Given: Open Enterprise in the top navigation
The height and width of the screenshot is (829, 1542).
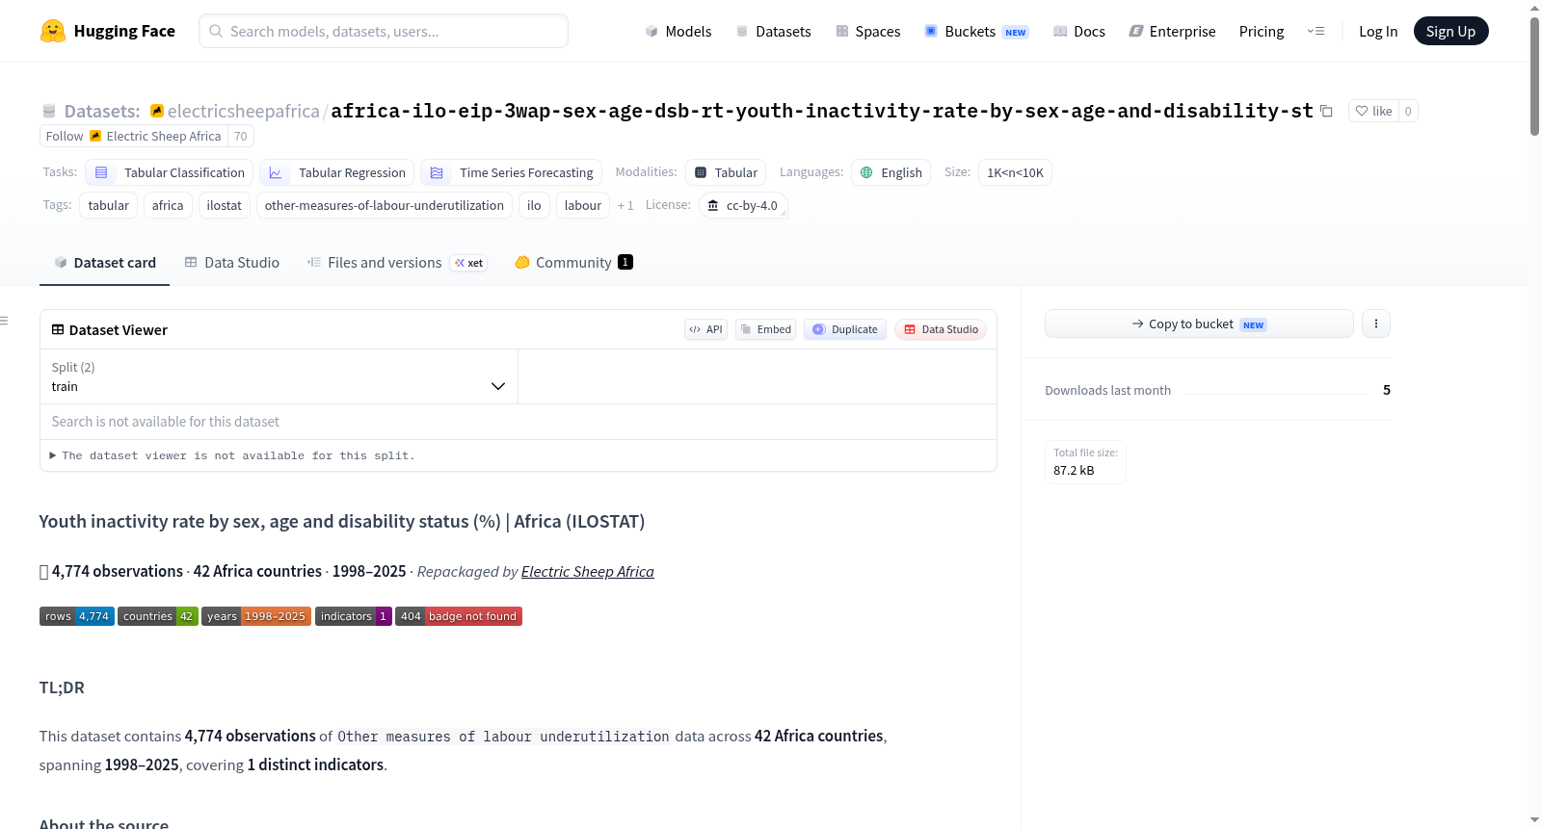Looking at the screenshot, I should point(1172,31).
